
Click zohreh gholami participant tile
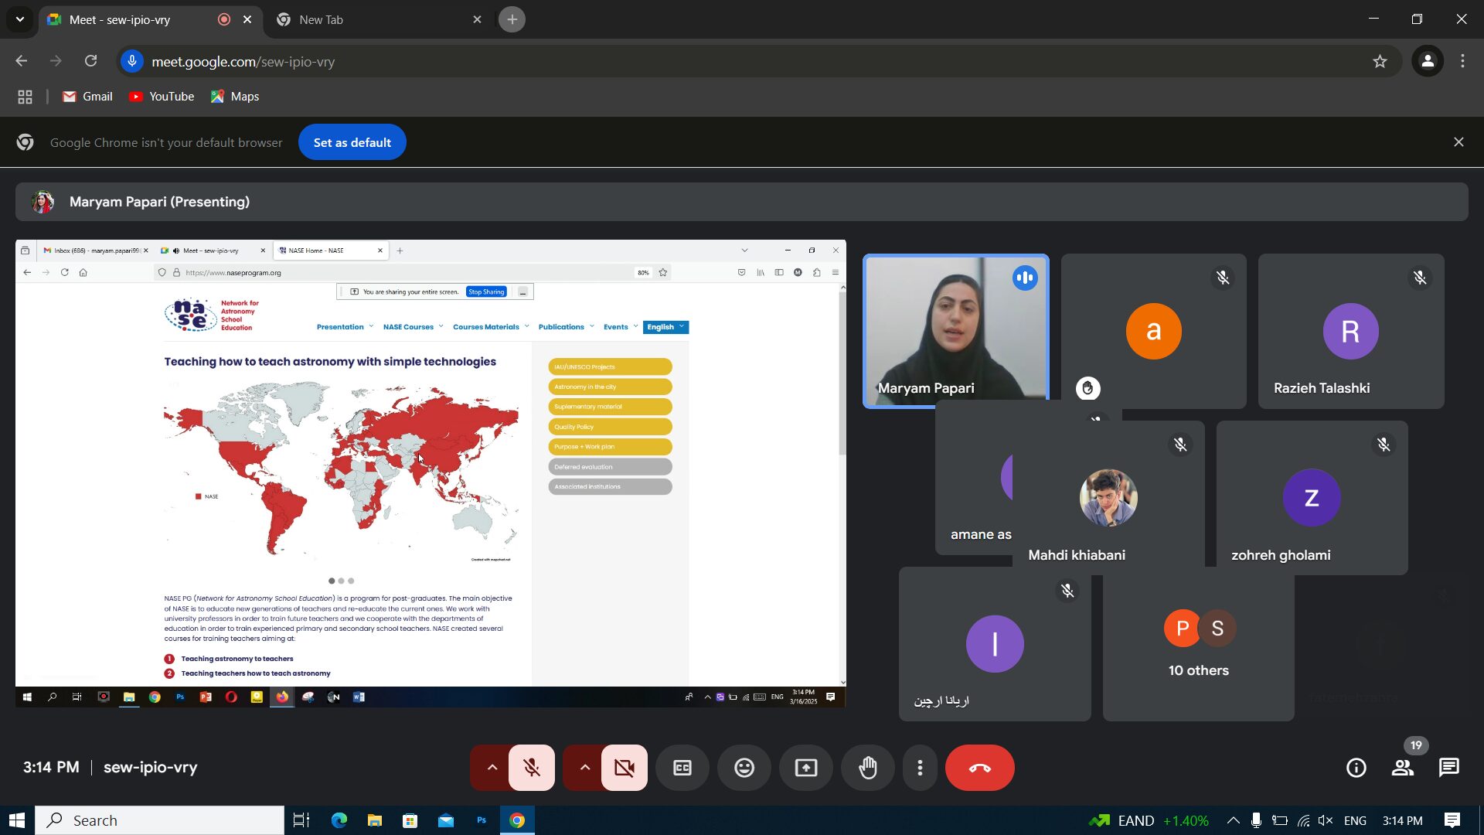1312,498
